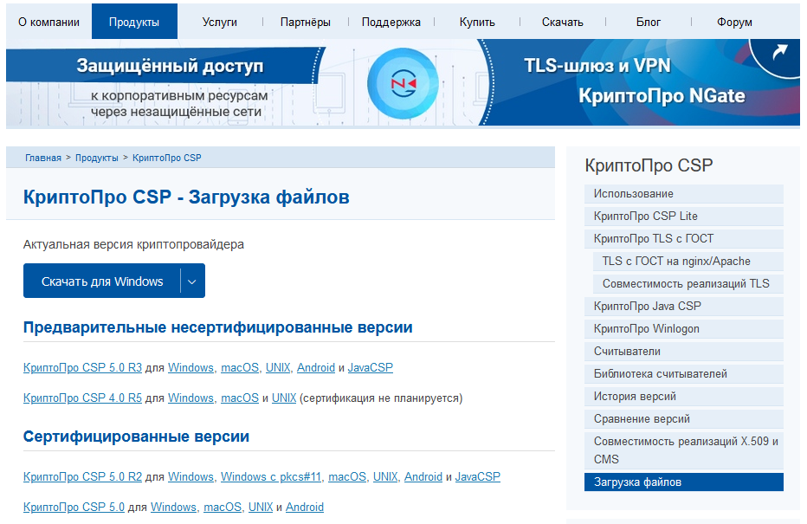
Task: Open Сравнение версий sidebar item
Action: pos(684,419)
